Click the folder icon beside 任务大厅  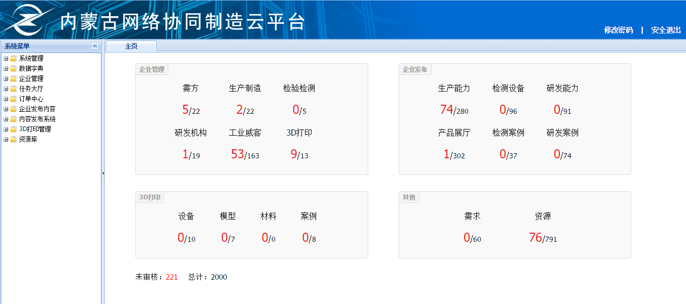13,89
